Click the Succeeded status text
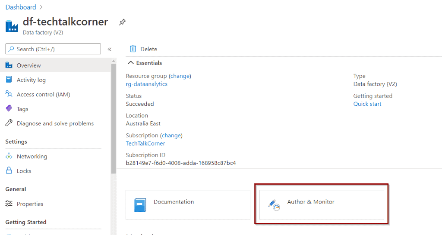This screenshot has height=235, width=442. click(x=140, y=104)
